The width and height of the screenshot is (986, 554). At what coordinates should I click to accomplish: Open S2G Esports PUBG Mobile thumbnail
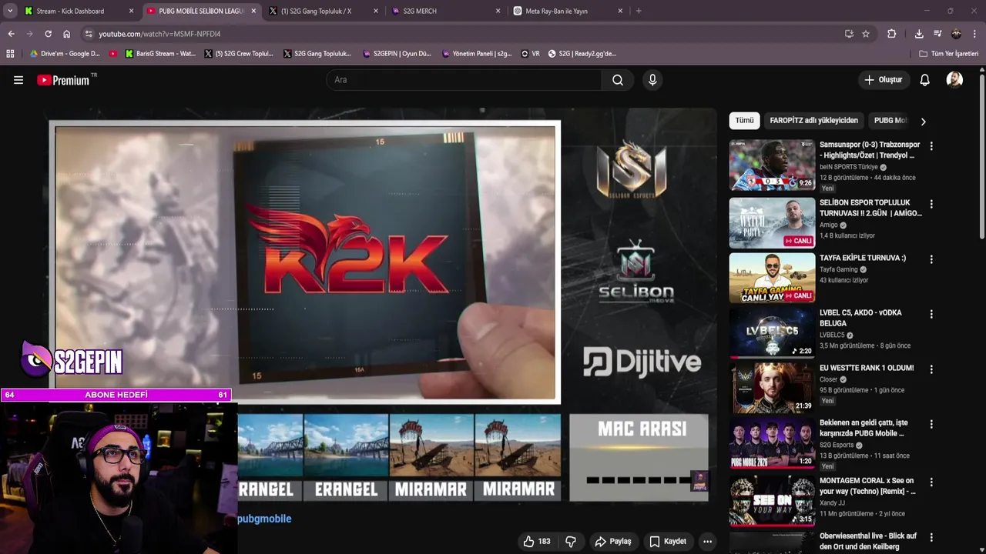[772, 443]
